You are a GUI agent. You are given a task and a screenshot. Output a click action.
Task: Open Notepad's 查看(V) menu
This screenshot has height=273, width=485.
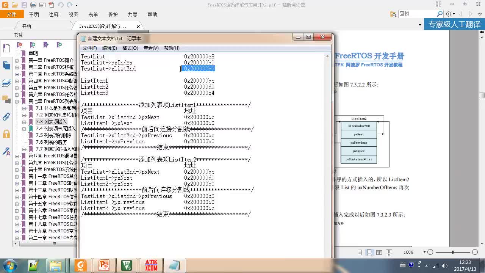coord(151,48)
